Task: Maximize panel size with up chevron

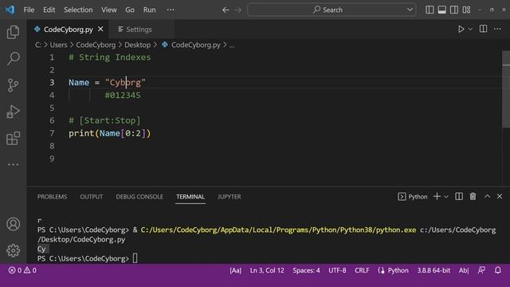Action: (487, 196)
